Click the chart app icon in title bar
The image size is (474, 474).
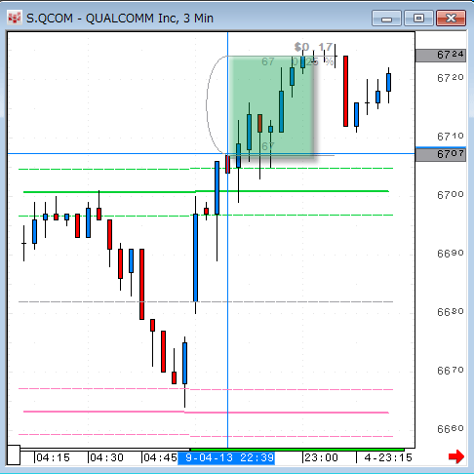coord(15,18)
